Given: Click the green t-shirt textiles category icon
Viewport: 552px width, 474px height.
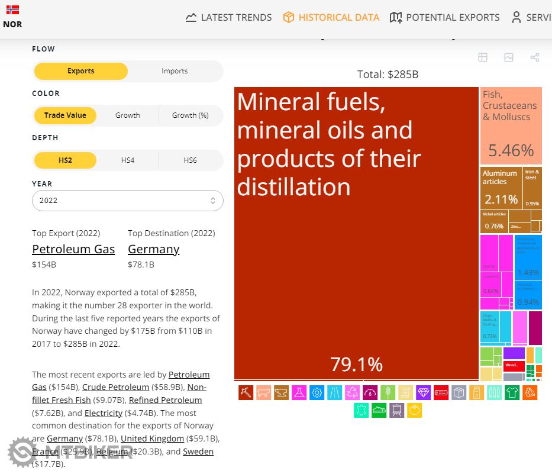Looking at the screenshot, I should click(x=512, y=392).
